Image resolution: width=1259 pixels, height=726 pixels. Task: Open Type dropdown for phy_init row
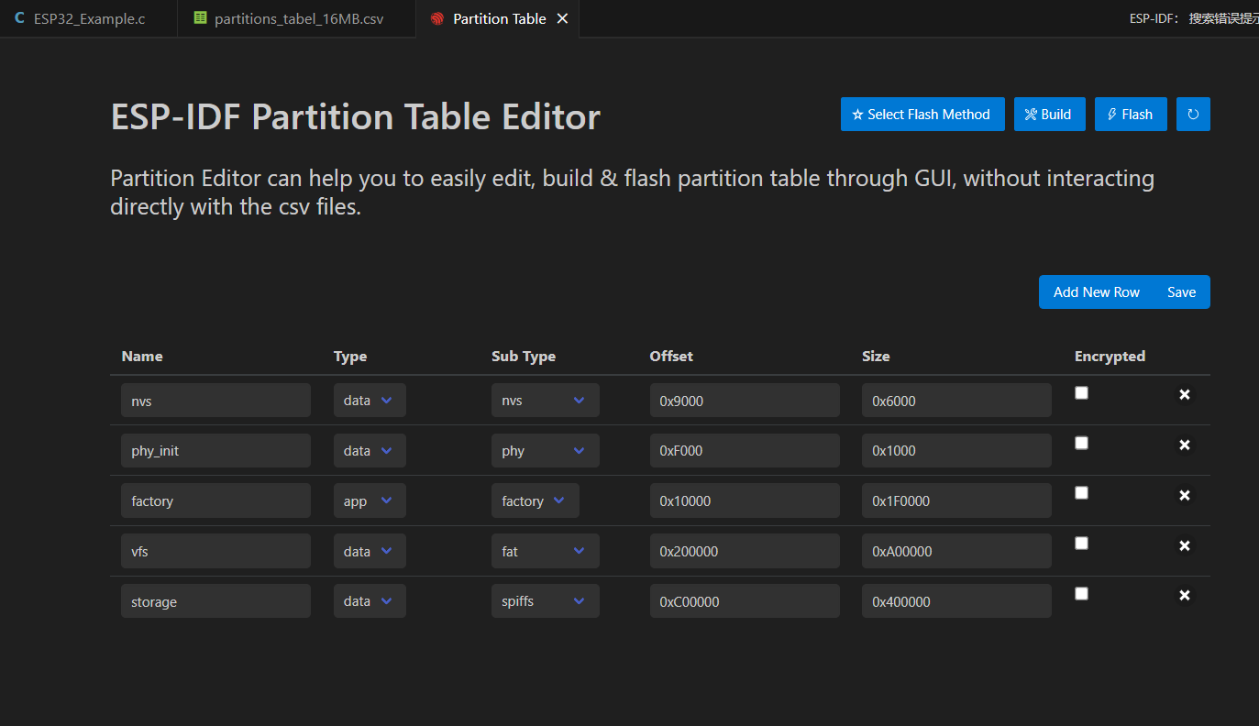pyautogui.click(x=370, y=451)
